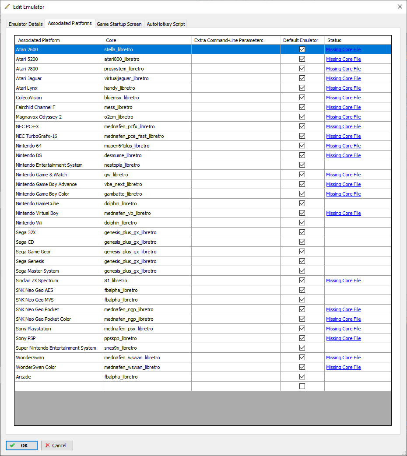The width and height of the screenshot is (407, 456).
Task: Click the stella_libretro core cell
Action: tap(147, 49)
